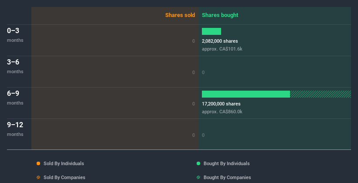Screen dimensions: 358x183
Task: Click solid green bar in 6–9 months row
Action: [x=246, y=94]
